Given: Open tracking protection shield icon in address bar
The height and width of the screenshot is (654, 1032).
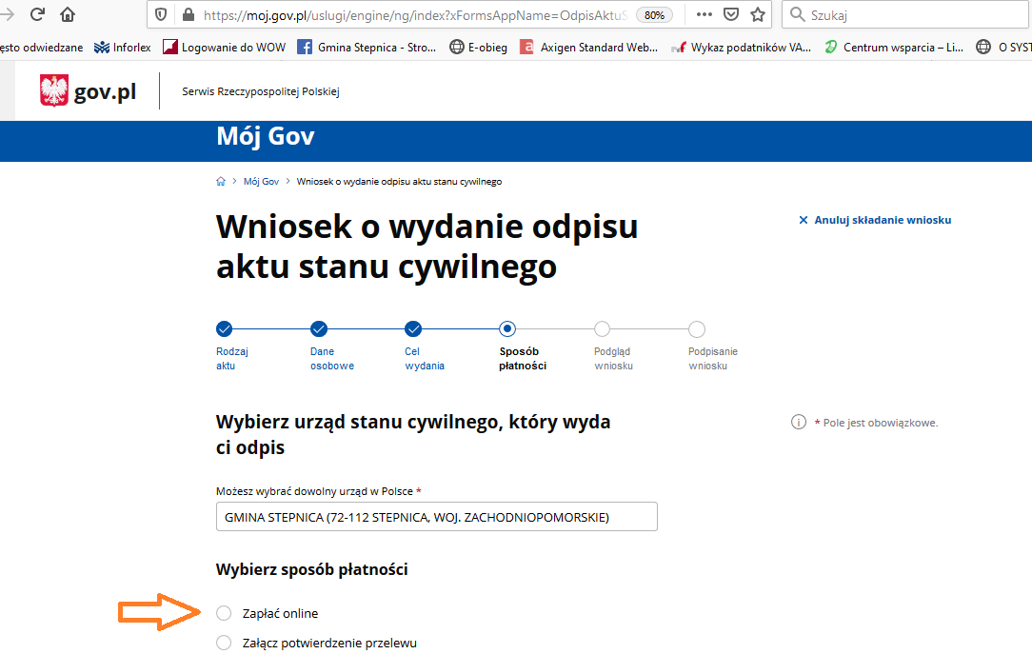Looking at the screenshot, I should [x=161, y=14].
